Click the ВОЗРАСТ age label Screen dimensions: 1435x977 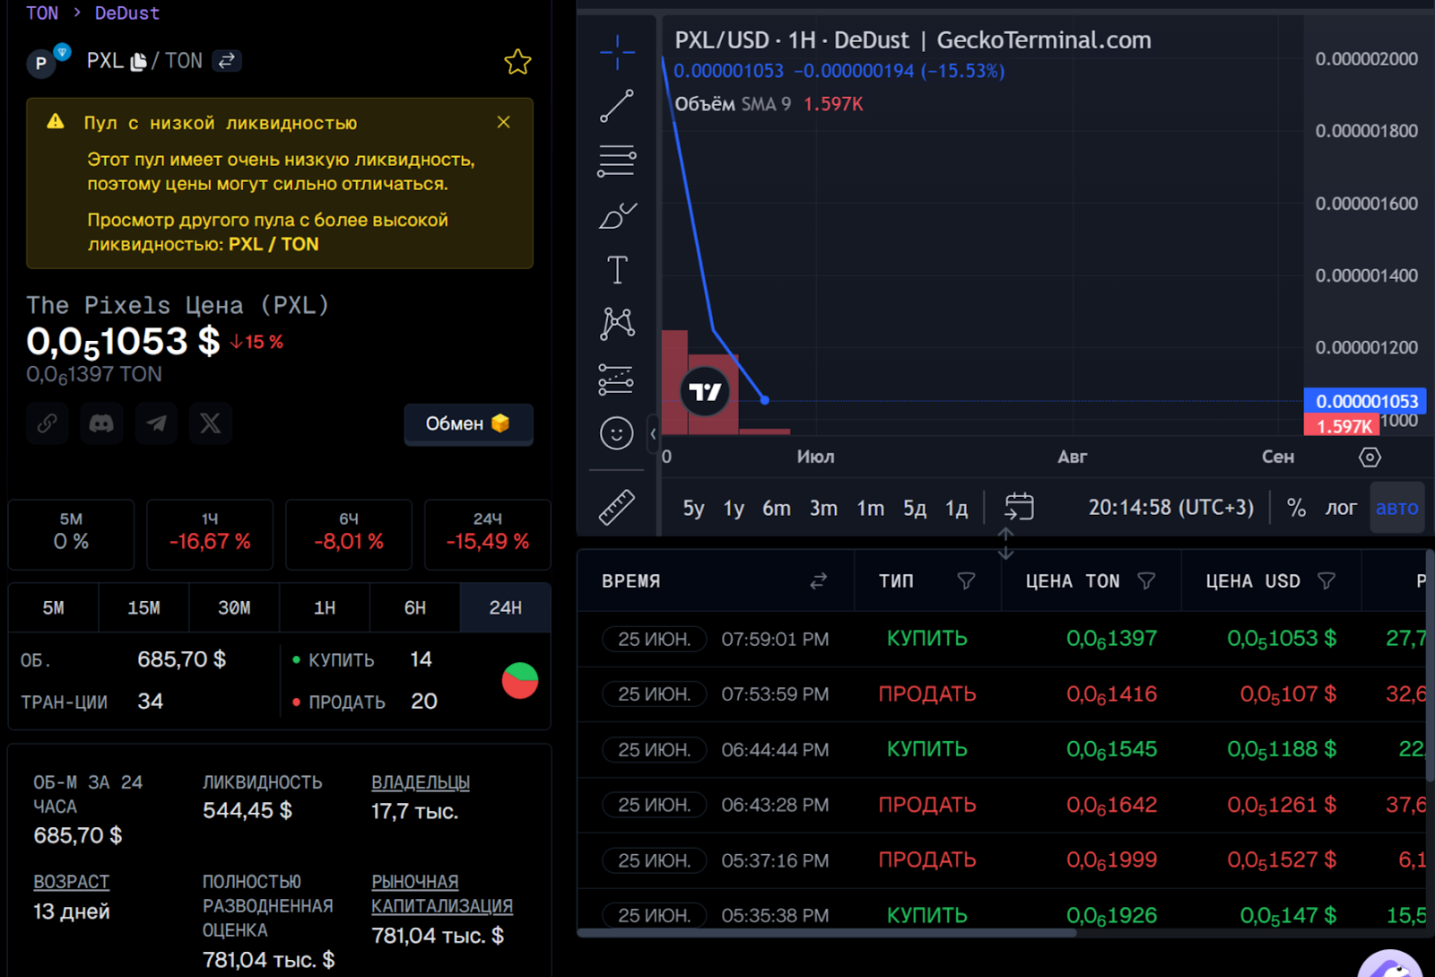tap(72, 882)
